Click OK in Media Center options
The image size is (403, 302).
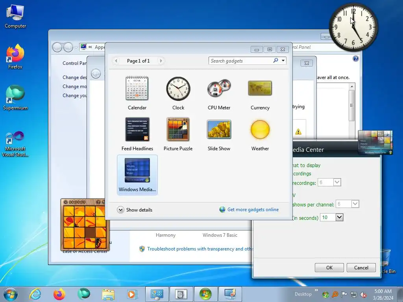(329, 267)
